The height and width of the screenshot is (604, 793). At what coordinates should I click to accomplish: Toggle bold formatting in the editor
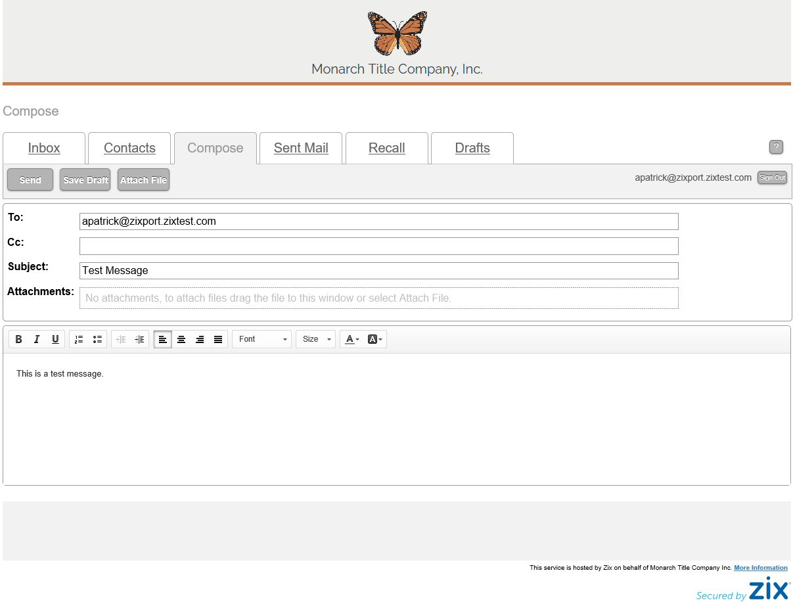pos(18,339)
